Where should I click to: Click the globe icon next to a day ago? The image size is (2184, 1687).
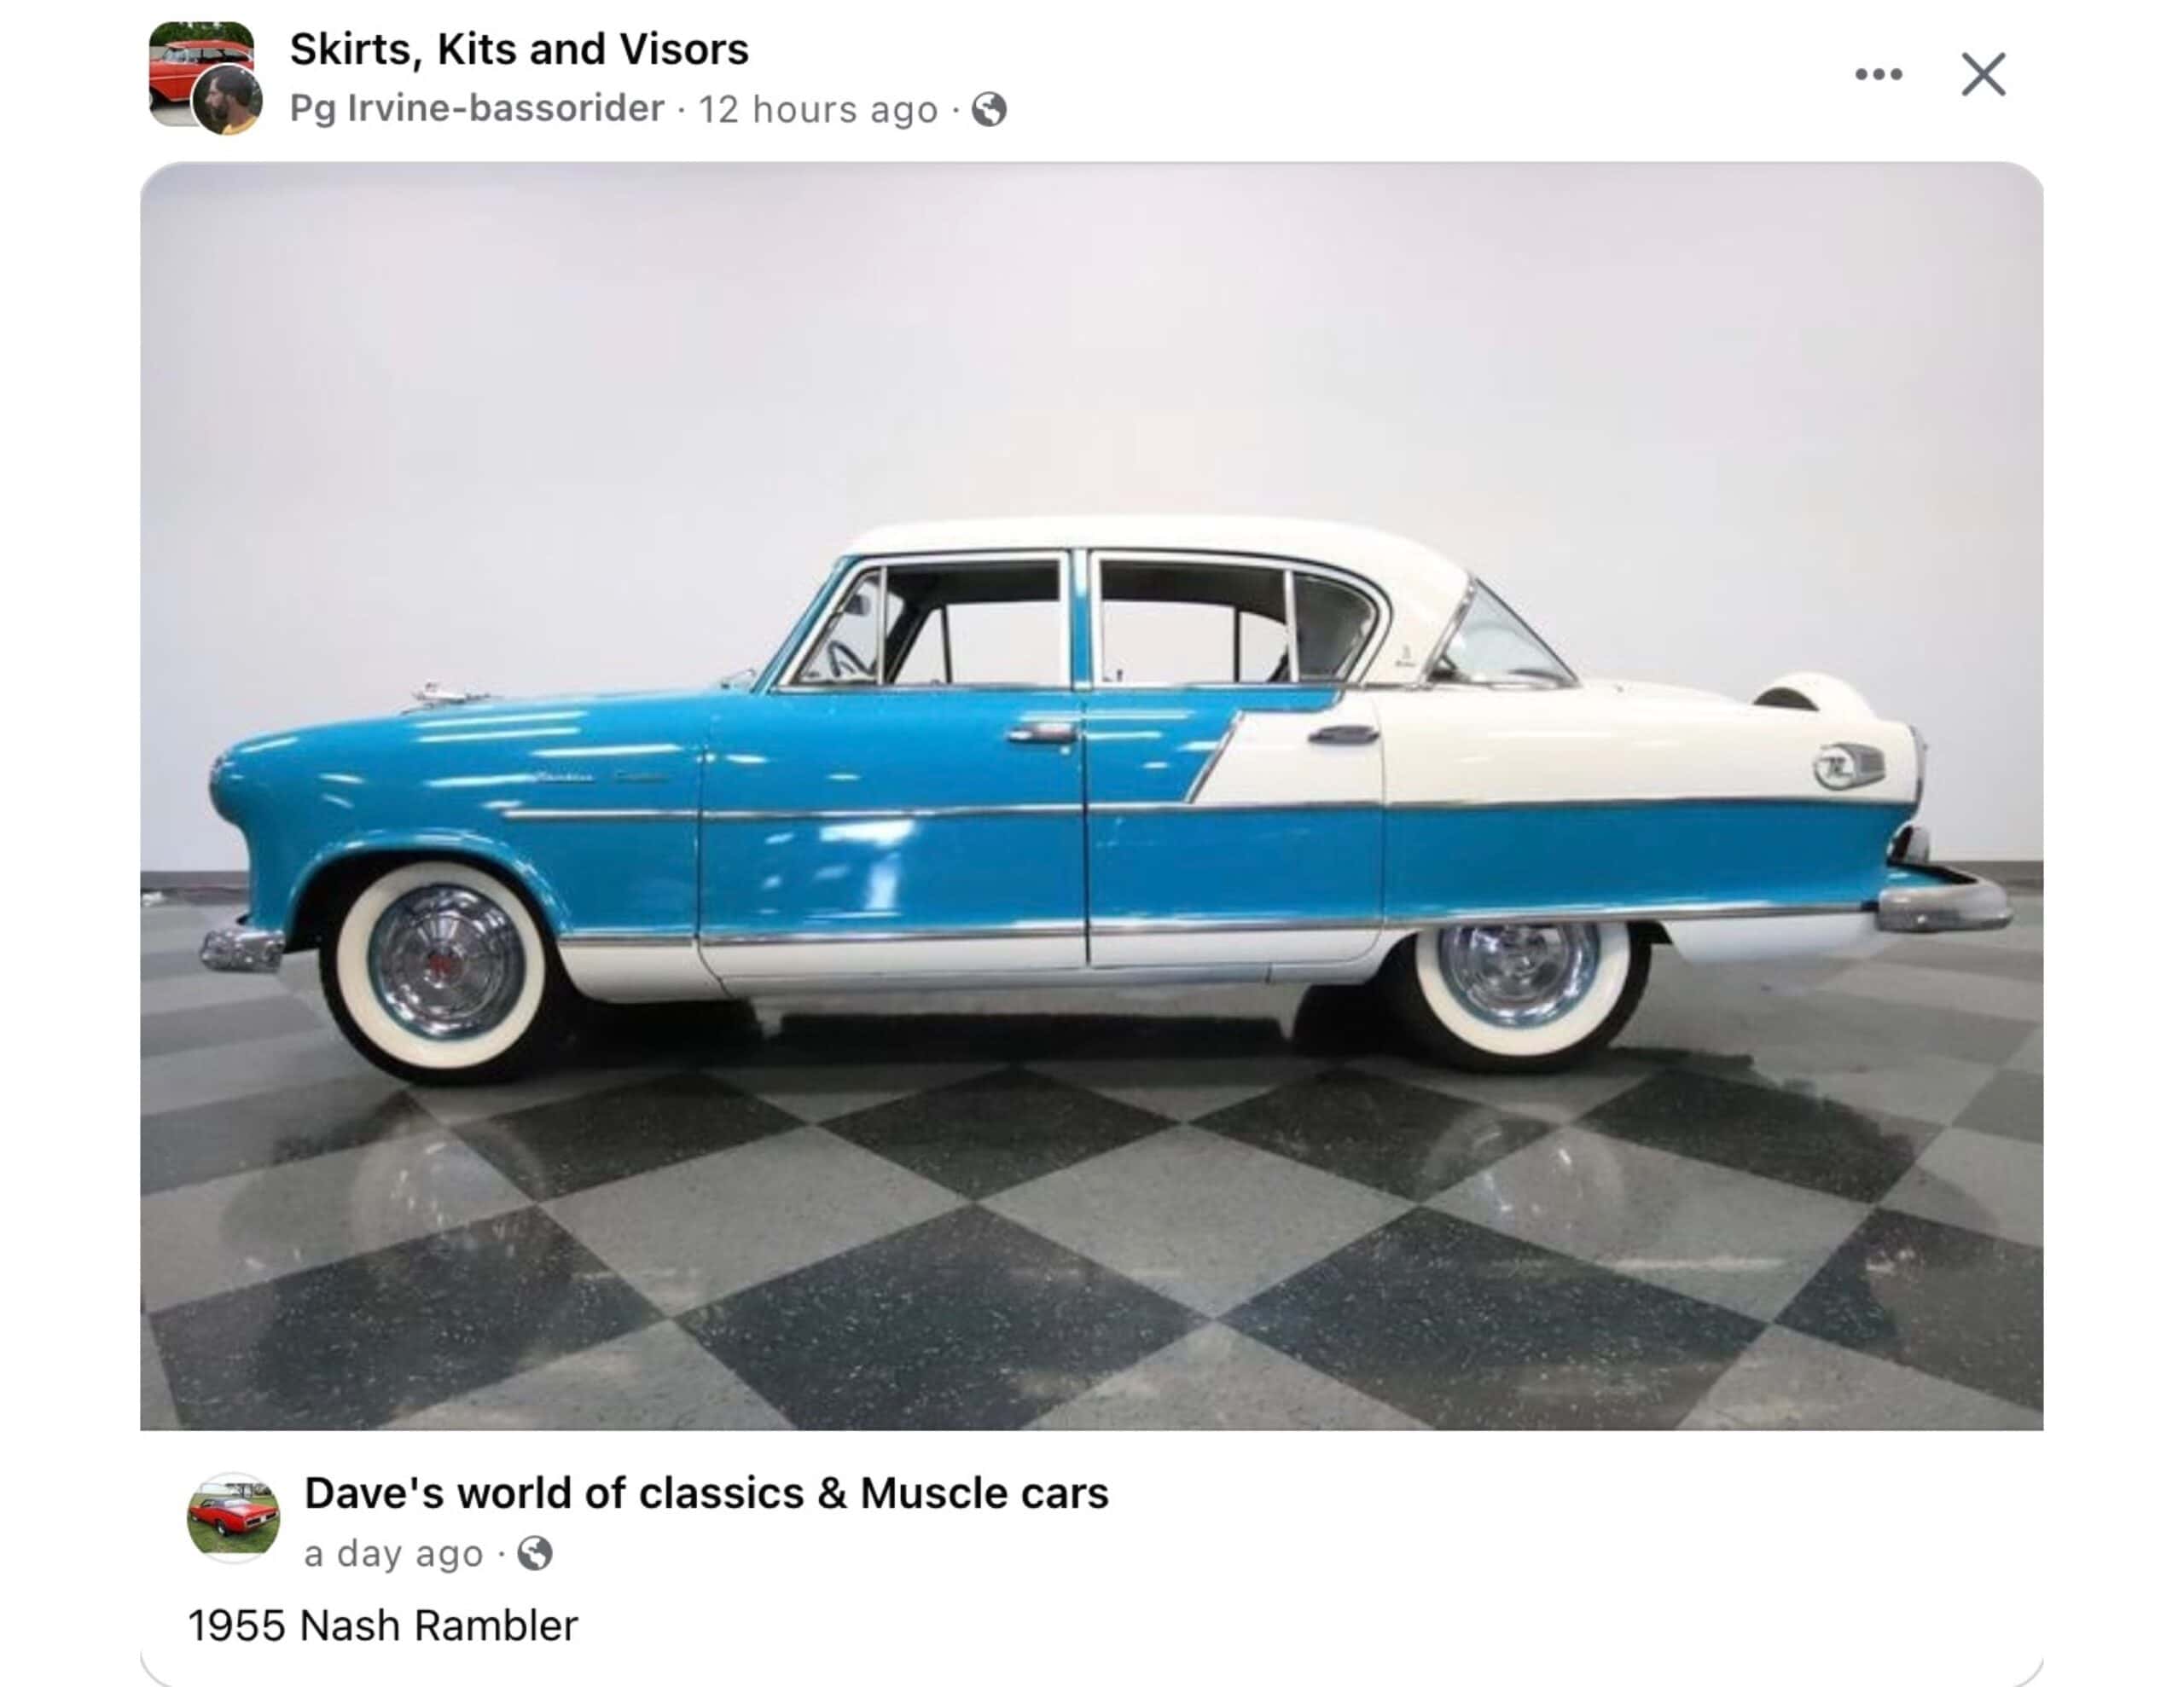click(534, 1553)
